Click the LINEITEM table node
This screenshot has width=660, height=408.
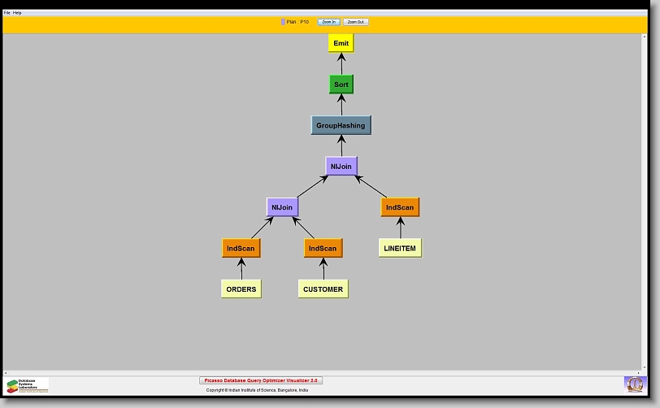point(400,248)
